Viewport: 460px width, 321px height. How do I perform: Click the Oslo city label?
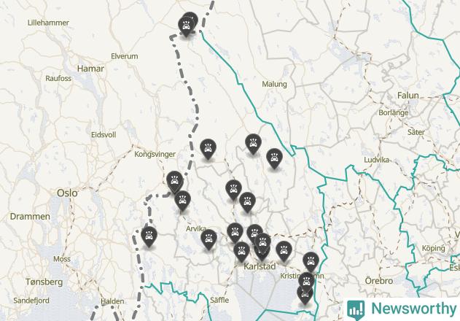tap(67, 193)
